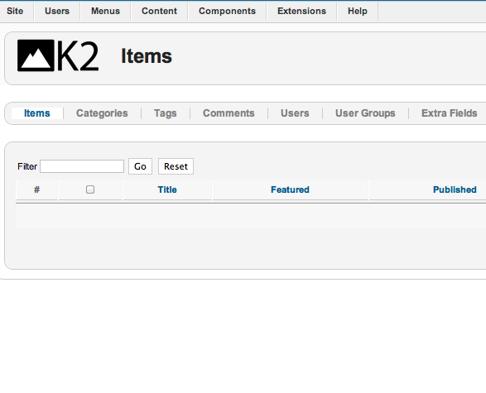Go to the Tags tab

(x=166, y=113)
